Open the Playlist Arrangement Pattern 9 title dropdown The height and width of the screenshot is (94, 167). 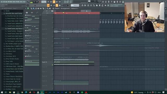pyautogui.click(x=67, y=8)
